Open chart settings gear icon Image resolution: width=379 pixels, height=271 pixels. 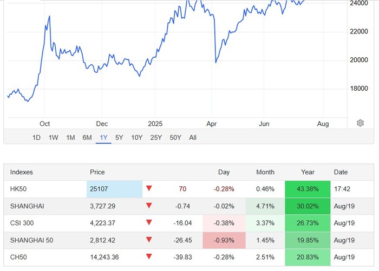point(360,123)
